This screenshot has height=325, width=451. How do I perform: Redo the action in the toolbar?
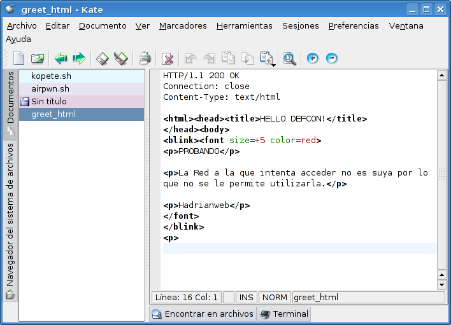210,59
